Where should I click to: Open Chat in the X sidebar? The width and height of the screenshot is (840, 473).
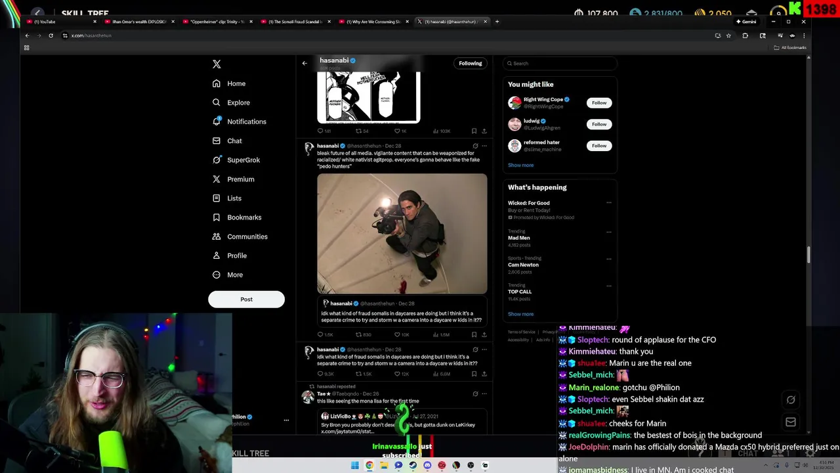[x=227, y=141]
